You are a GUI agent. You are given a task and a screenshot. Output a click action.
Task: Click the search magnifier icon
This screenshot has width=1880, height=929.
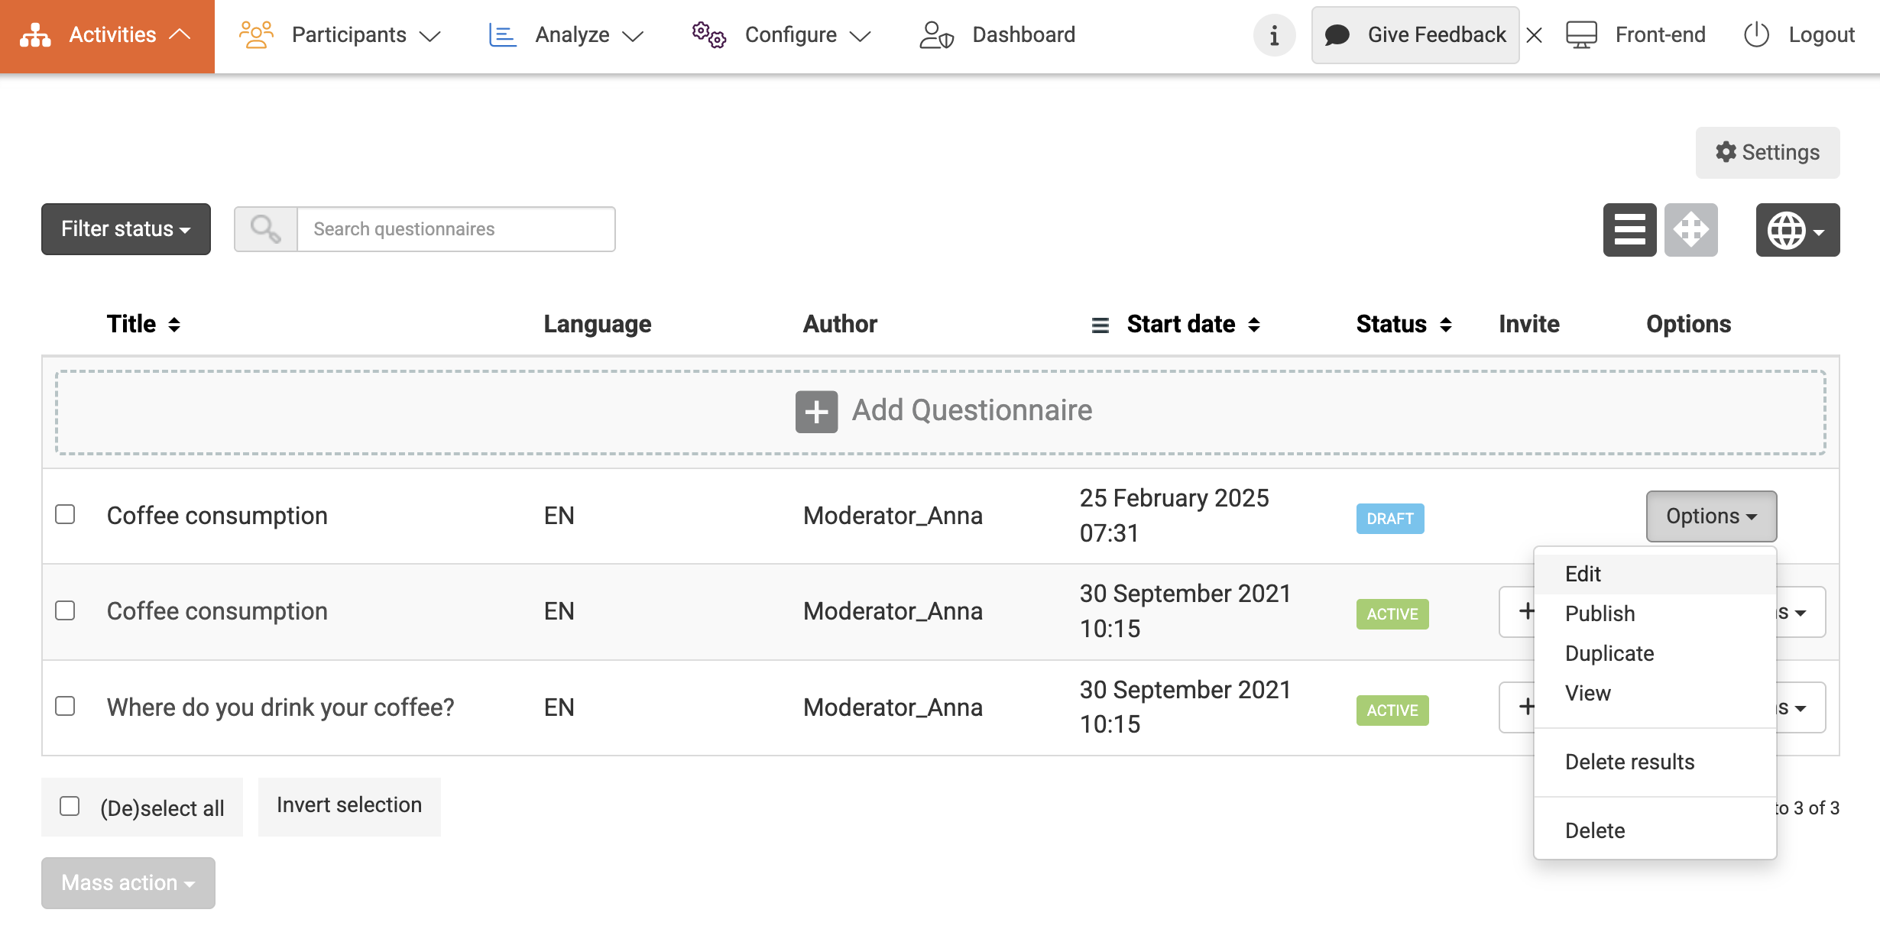265,229
